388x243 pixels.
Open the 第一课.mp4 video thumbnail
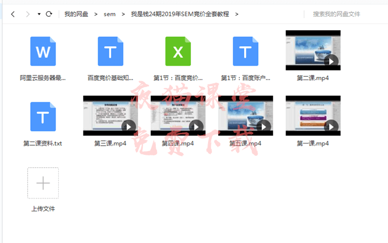[313, 116]
